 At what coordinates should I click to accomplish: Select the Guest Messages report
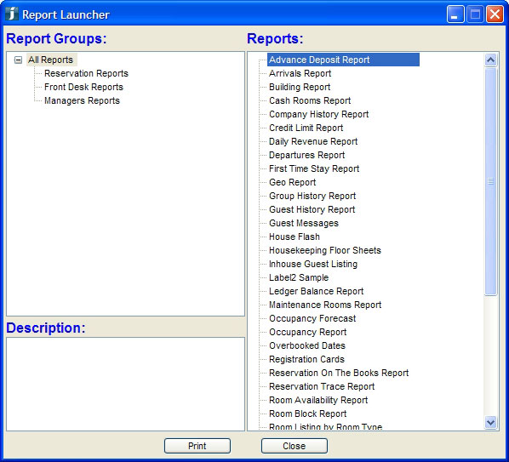(x=304, y=224)
